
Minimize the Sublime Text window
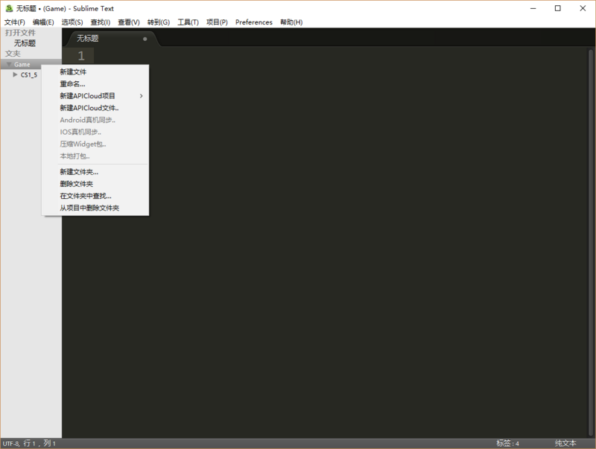pos(533,8)
